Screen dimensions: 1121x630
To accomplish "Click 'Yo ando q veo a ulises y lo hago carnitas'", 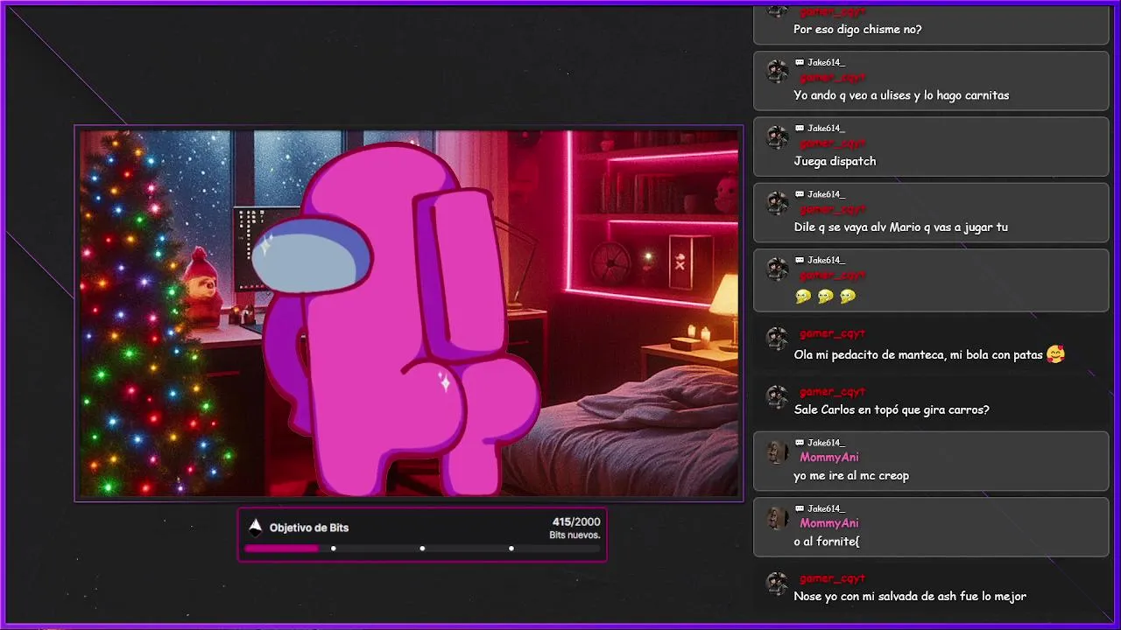I will tap(901, 95).
